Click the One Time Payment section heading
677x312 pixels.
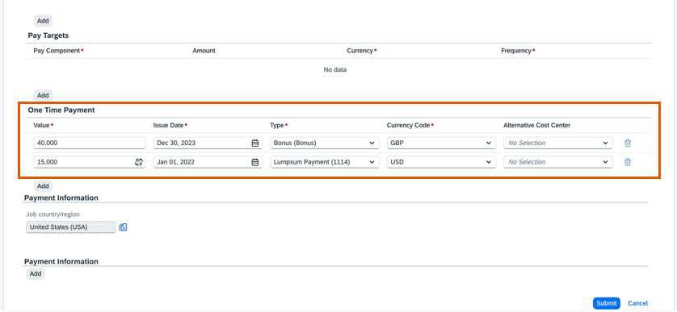61,110
